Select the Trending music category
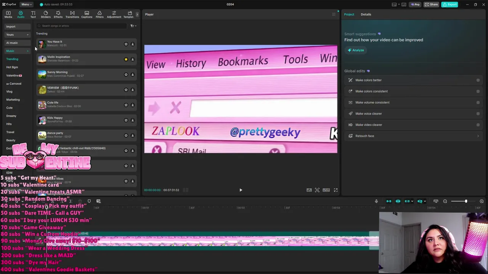This screenshot has height=274, width=488. [12, 59]
